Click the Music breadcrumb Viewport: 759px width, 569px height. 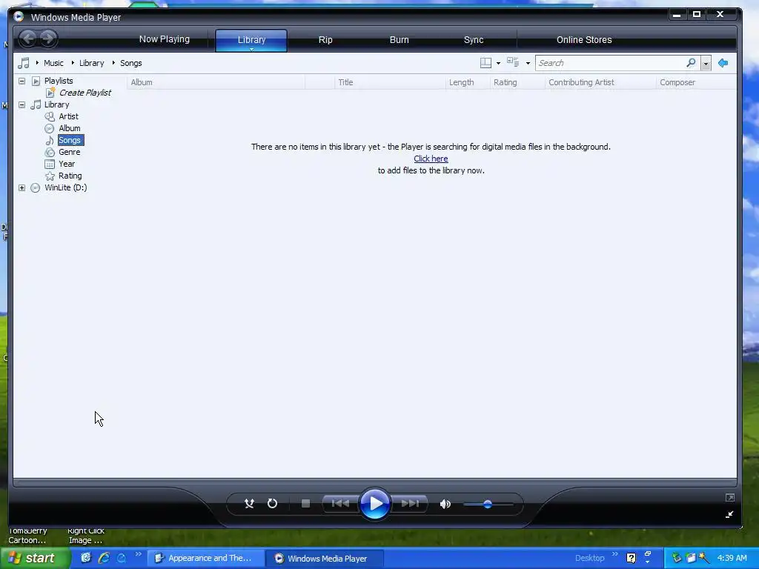[53, 63]
